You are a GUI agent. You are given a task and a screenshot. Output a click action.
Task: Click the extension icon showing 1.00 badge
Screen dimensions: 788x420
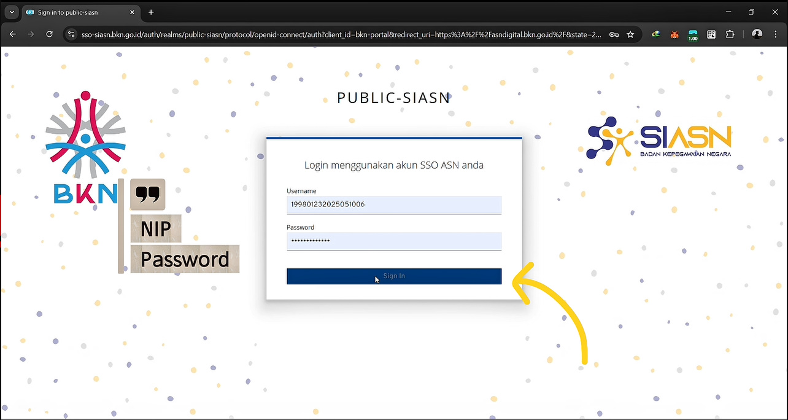point(693,35)
